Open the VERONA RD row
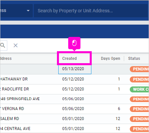The height and width of the screenshot is (133, 149). click(x=74, y=109)
